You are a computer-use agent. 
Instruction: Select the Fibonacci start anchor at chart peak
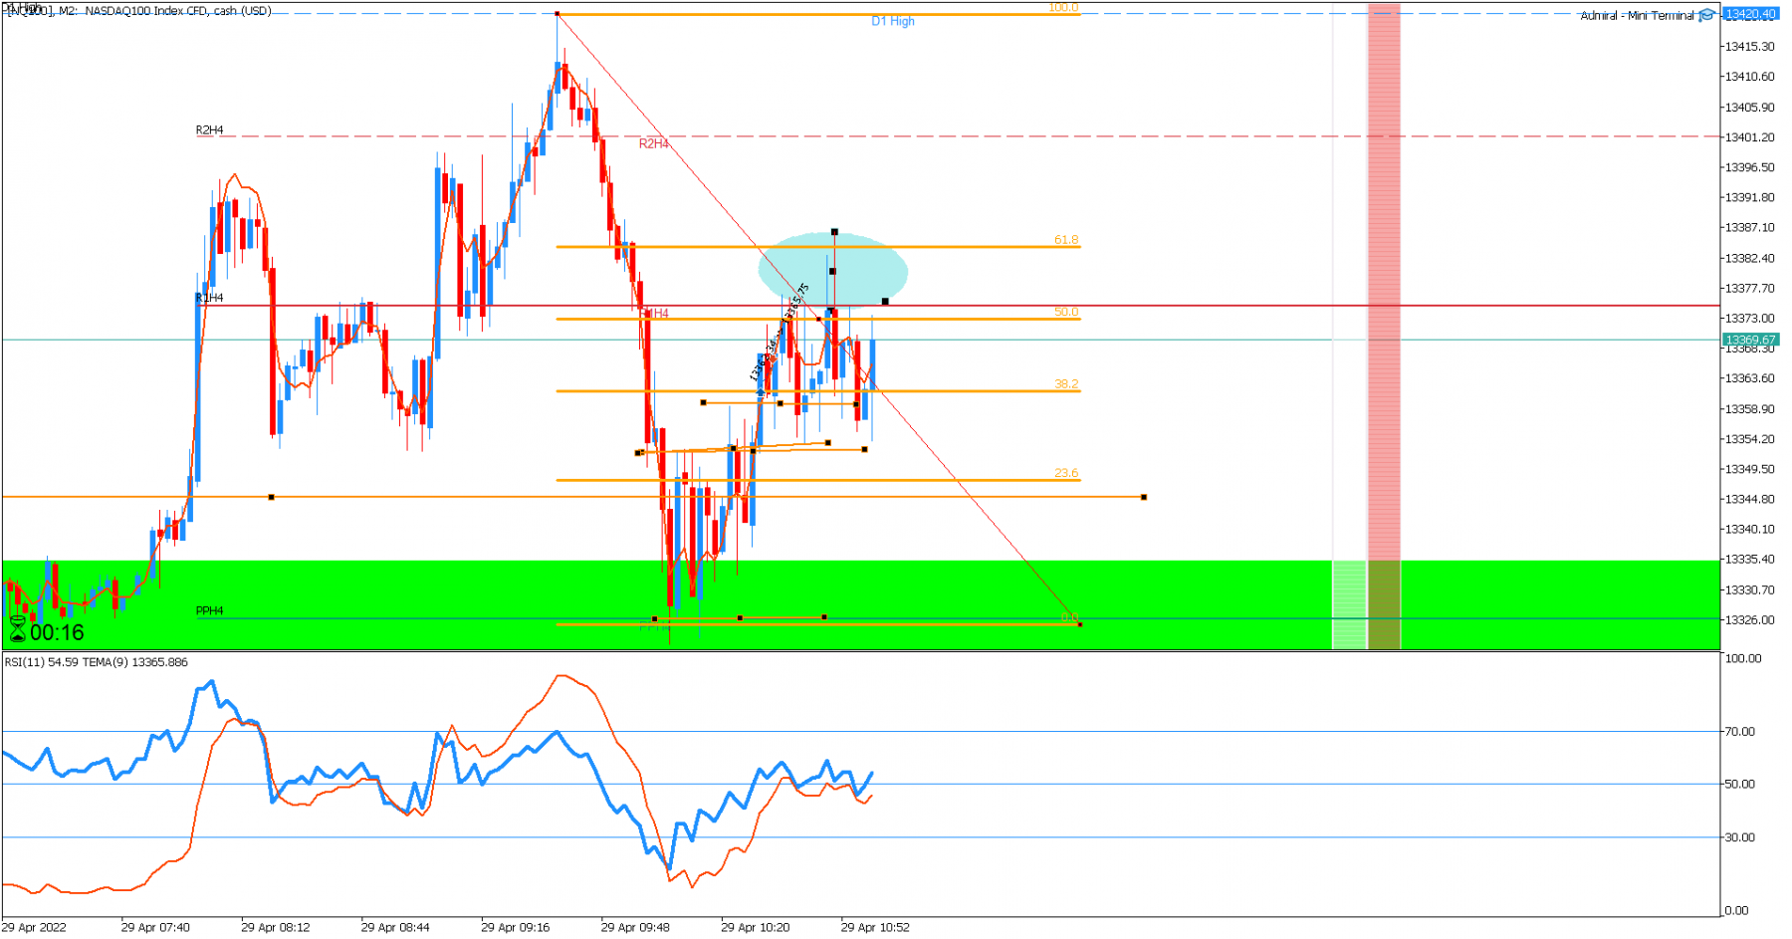pos(558,14)
